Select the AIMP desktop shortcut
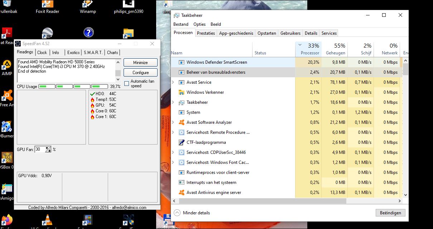The width and height of the screenshot is (433, 229). pos(6,67)
